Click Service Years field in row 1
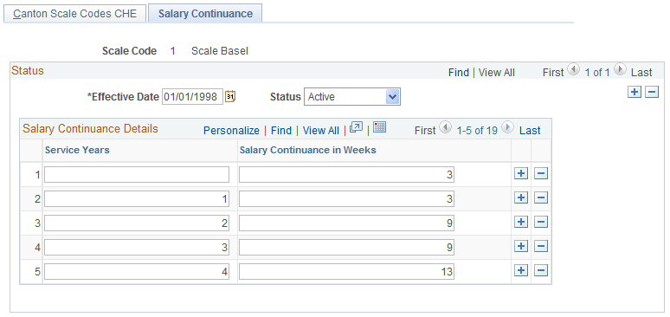Screen dimensions: 670x317 pyautogui.click(x=137, y=175)
